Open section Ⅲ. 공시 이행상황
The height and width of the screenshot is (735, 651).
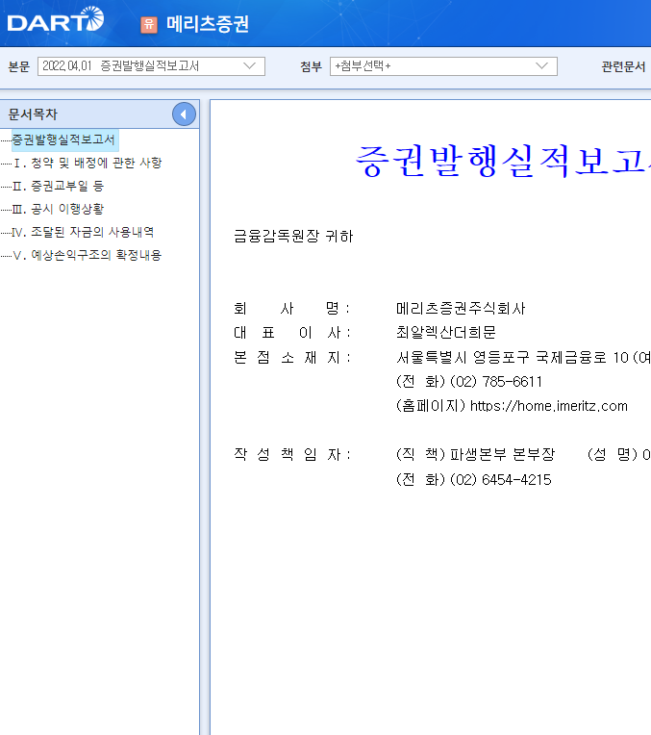point(58,209)
